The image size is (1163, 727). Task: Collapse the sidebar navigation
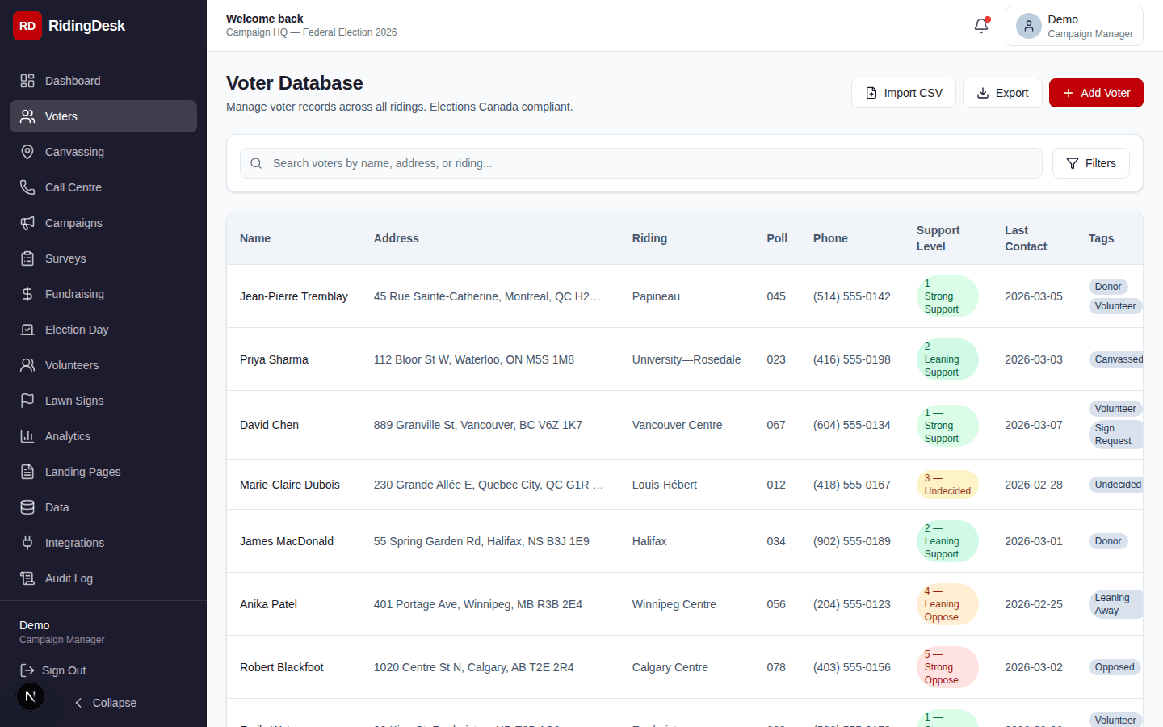(x=106, y=703)
